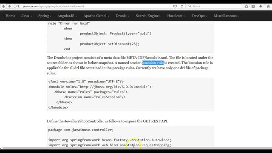Click 'package com.javainuse.controller;' code line
The width and height of the screenshot is (272, 153).
[x=81, y=130]
